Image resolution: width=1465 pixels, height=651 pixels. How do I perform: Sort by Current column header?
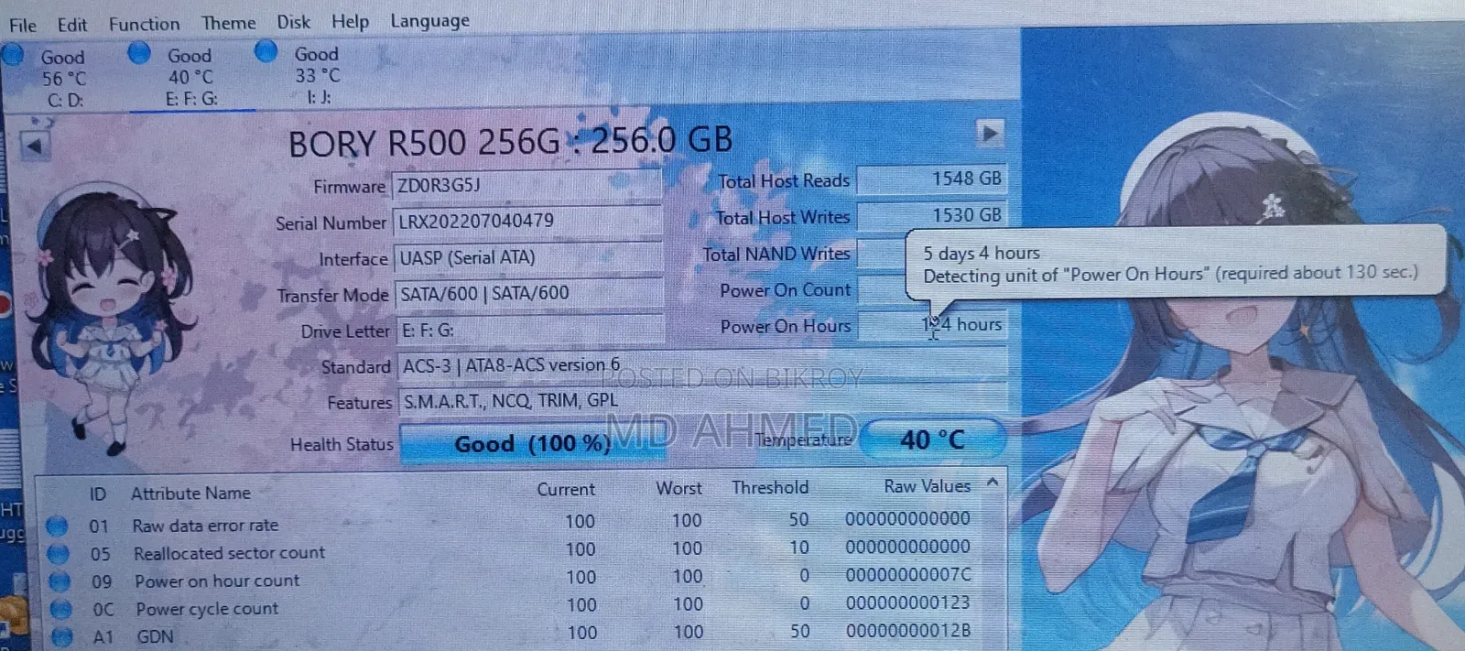pos(566,490)
